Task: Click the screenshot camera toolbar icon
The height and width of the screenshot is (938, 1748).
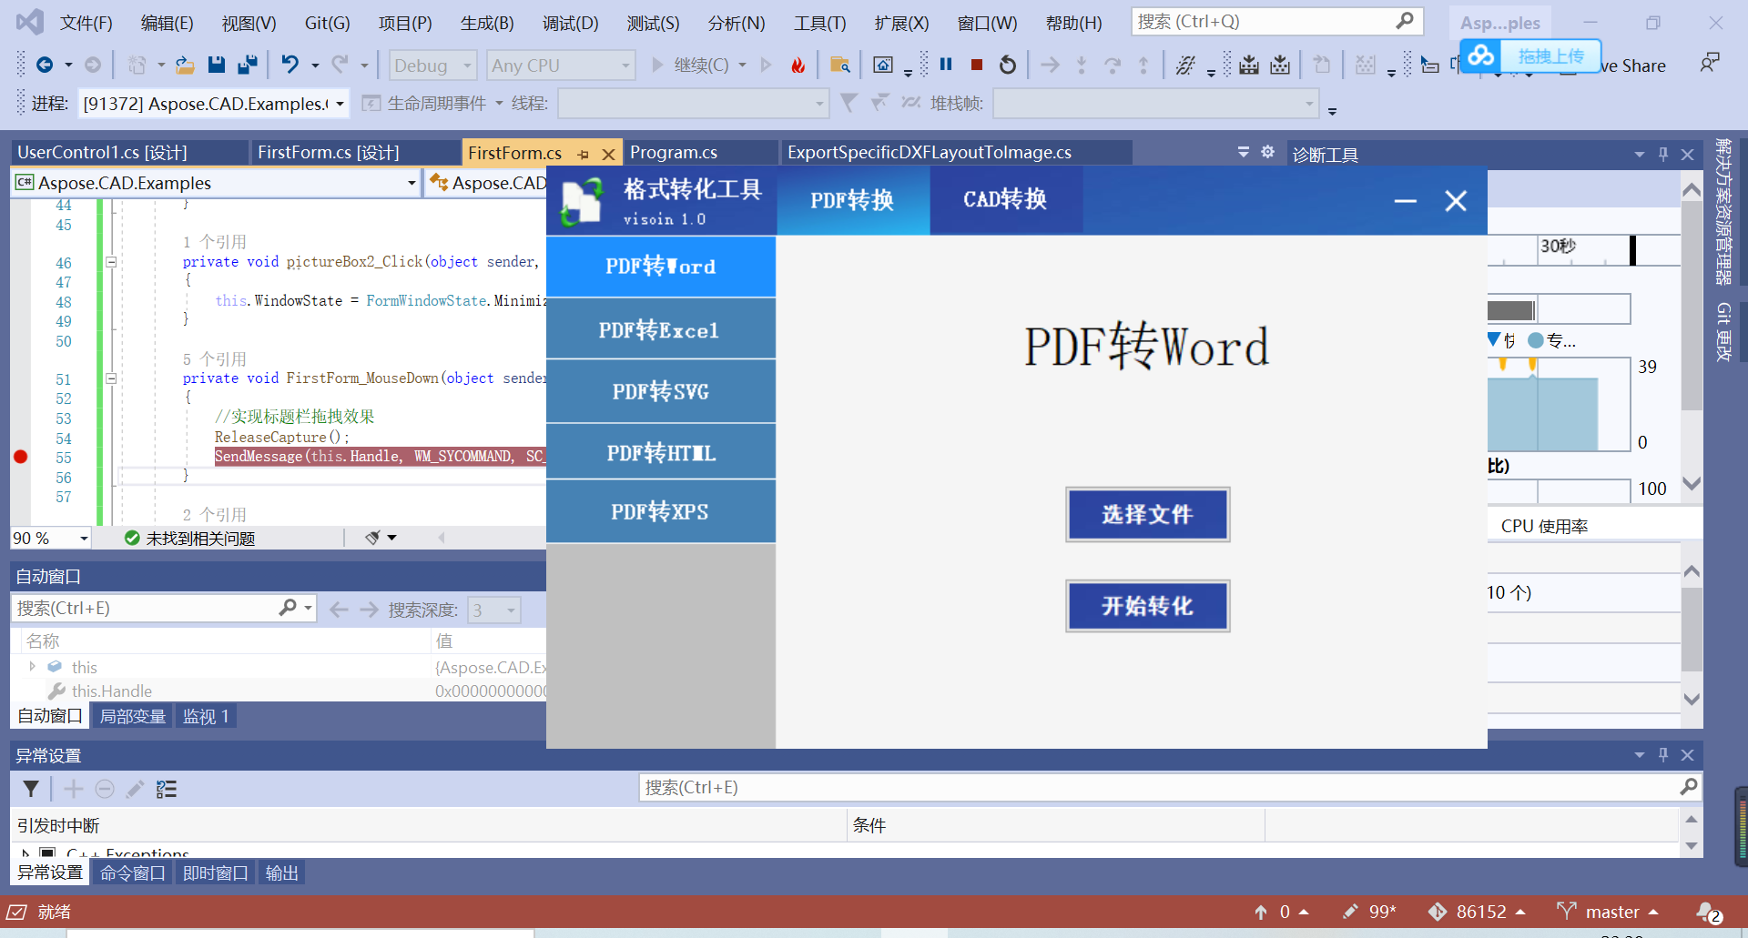Action: 882,65
